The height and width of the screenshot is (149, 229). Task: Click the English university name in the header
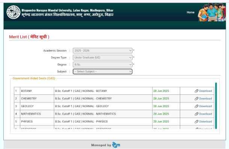tap(68, 10)
